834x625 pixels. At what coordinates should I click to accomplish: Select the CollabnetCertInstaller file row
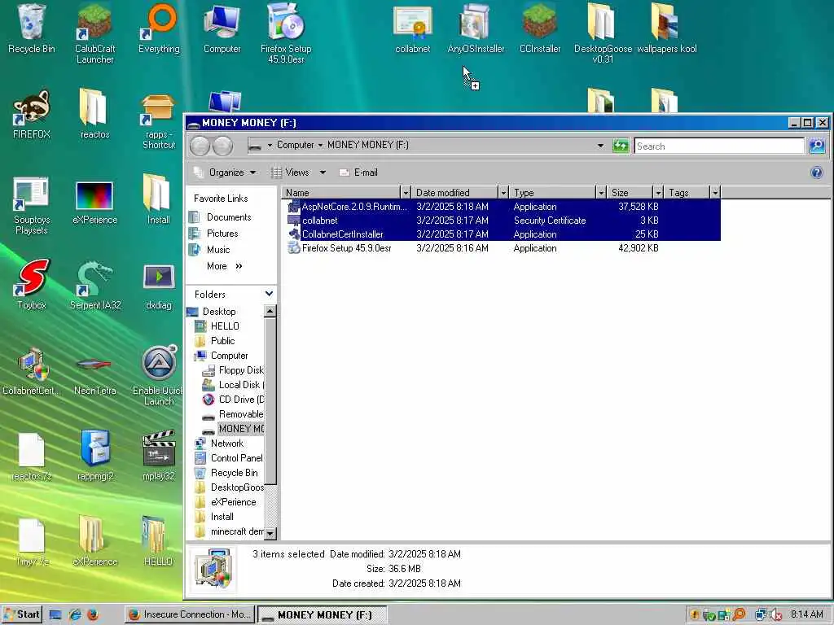pos(503,234)
